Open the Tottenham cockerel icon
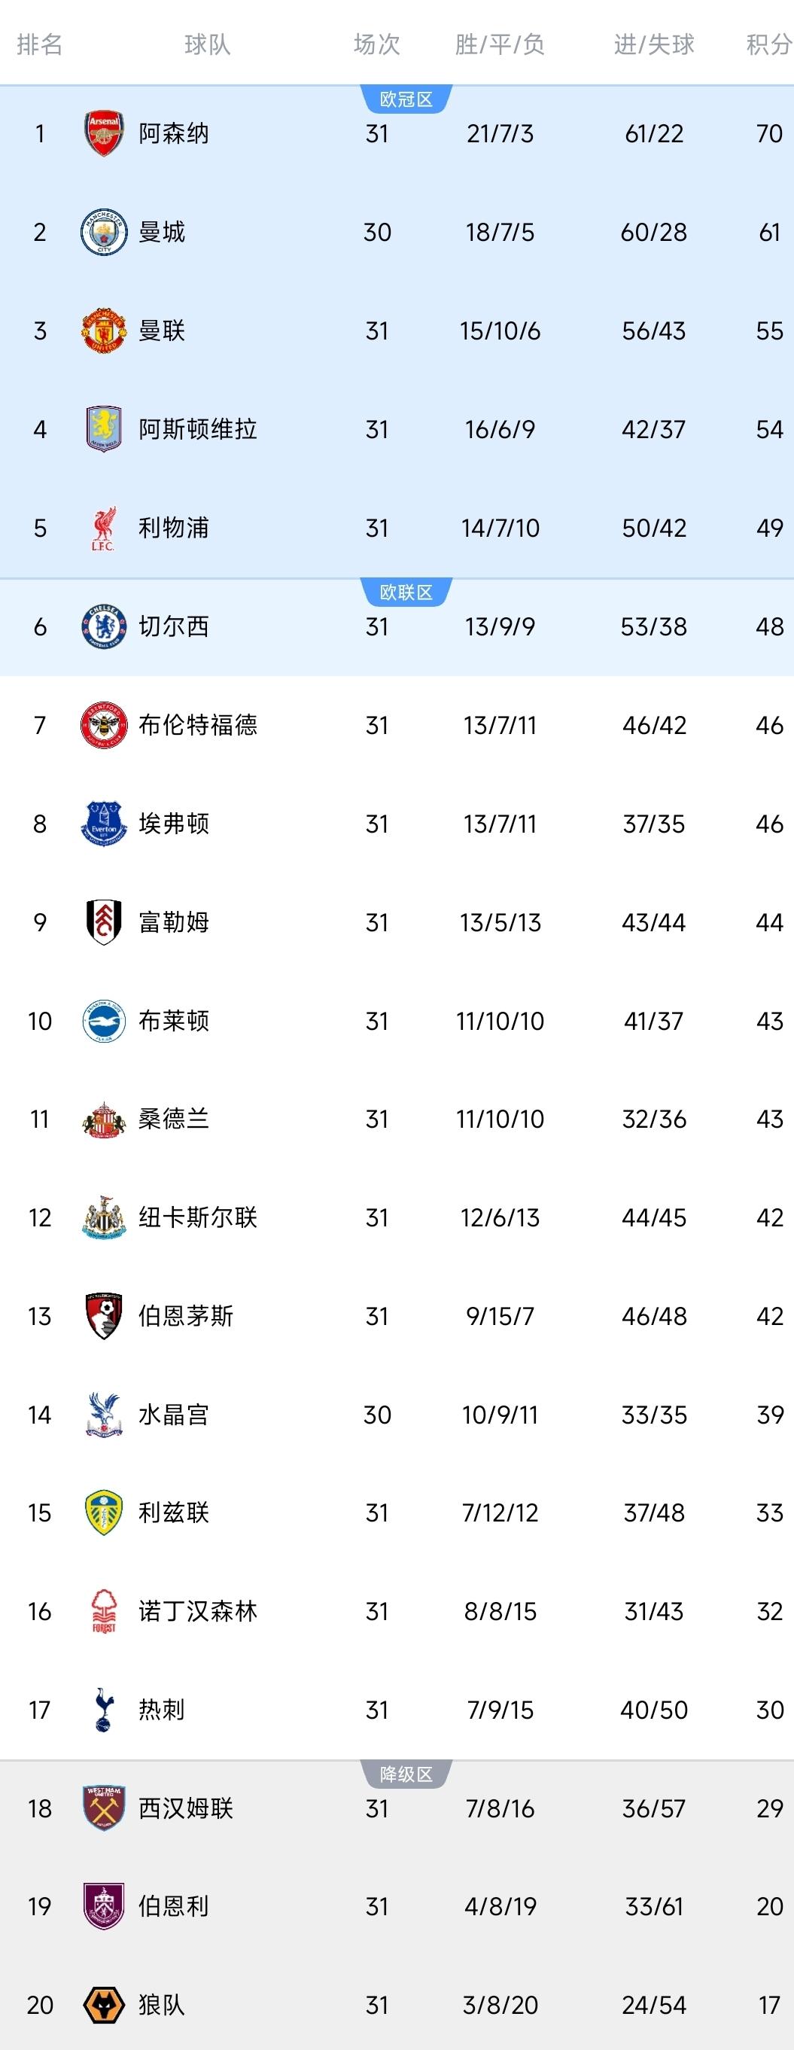Viewport: 794px width, 2050px height. (103, 1710)
